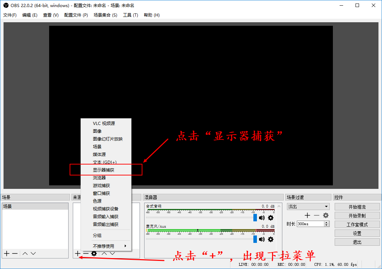Choose 文本 (GDI+) from the source menu
Image resolution: width=382 pixels, height=269 pixels.
[106, 162]
